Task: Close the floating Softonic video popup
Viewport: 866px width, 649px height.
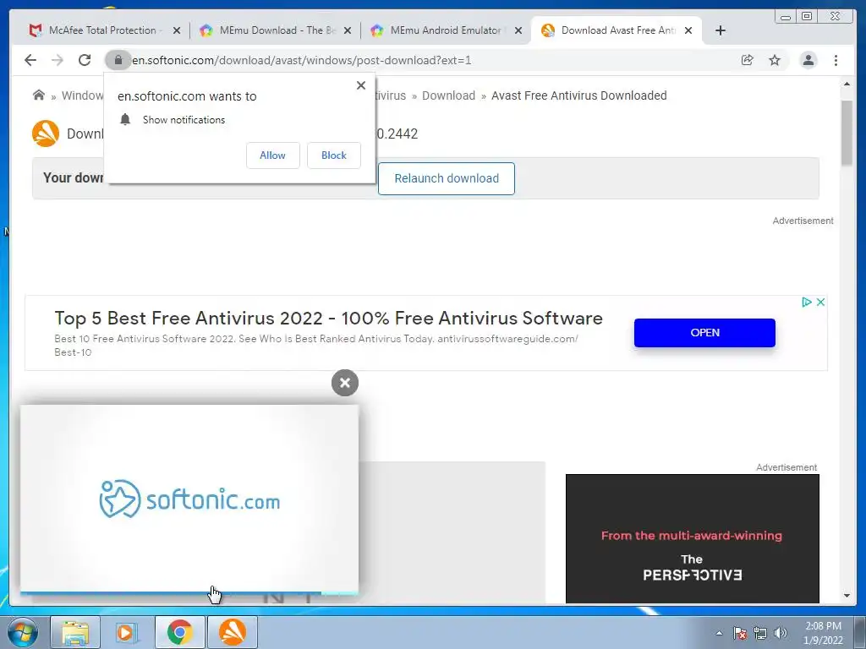Action: [x=345, y=383]
